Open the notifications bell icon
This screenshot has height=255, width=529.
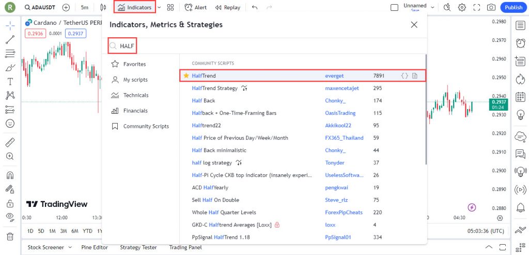[x=521, y=207]
